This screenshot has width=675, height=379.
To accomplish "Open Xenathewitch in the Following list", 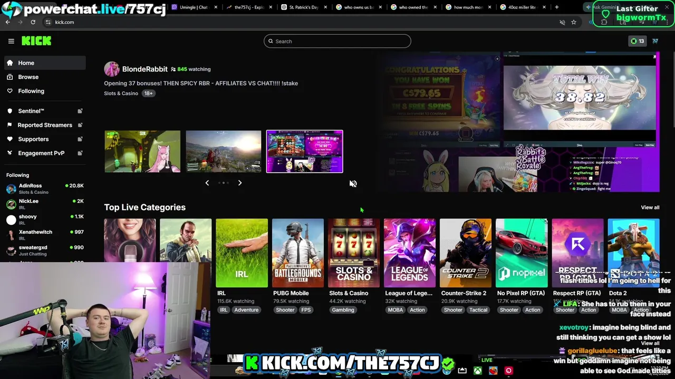I will (45, 235).
